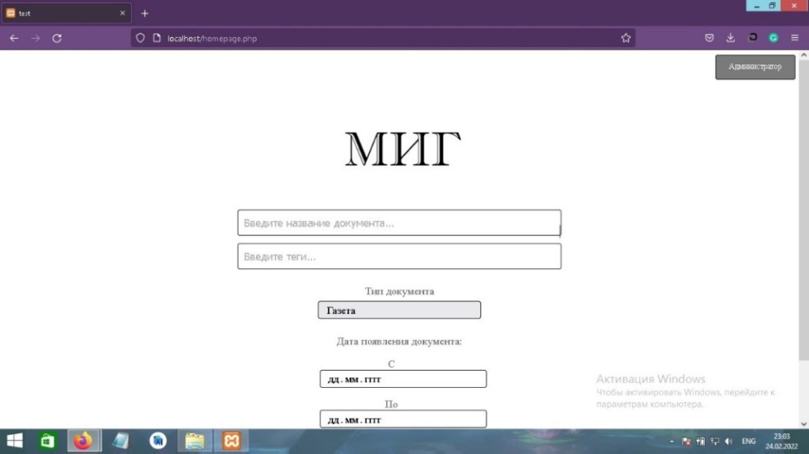
Task: Open XAMPP from the taskbar
Action: (231, 441)
